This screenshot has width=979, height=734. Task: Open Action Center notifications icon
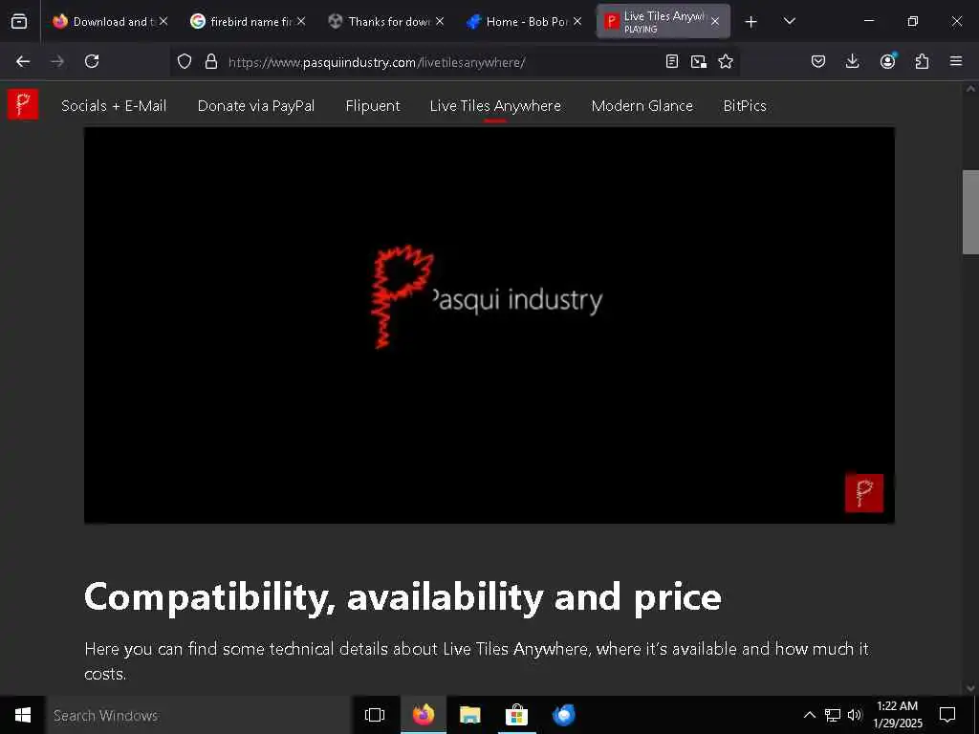point(947,715)
